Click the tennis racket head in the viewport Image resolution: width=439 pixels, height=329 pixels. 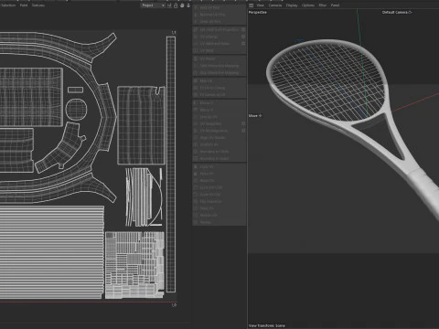[327, 80]
